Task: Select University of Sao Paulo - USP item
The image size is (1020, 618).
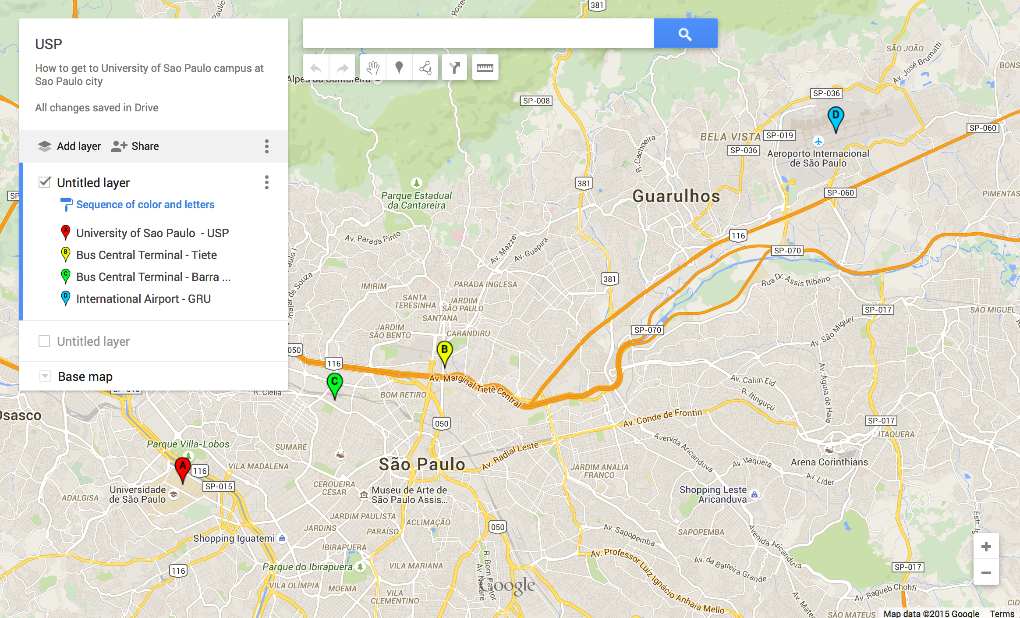Action: pos(152,233)
